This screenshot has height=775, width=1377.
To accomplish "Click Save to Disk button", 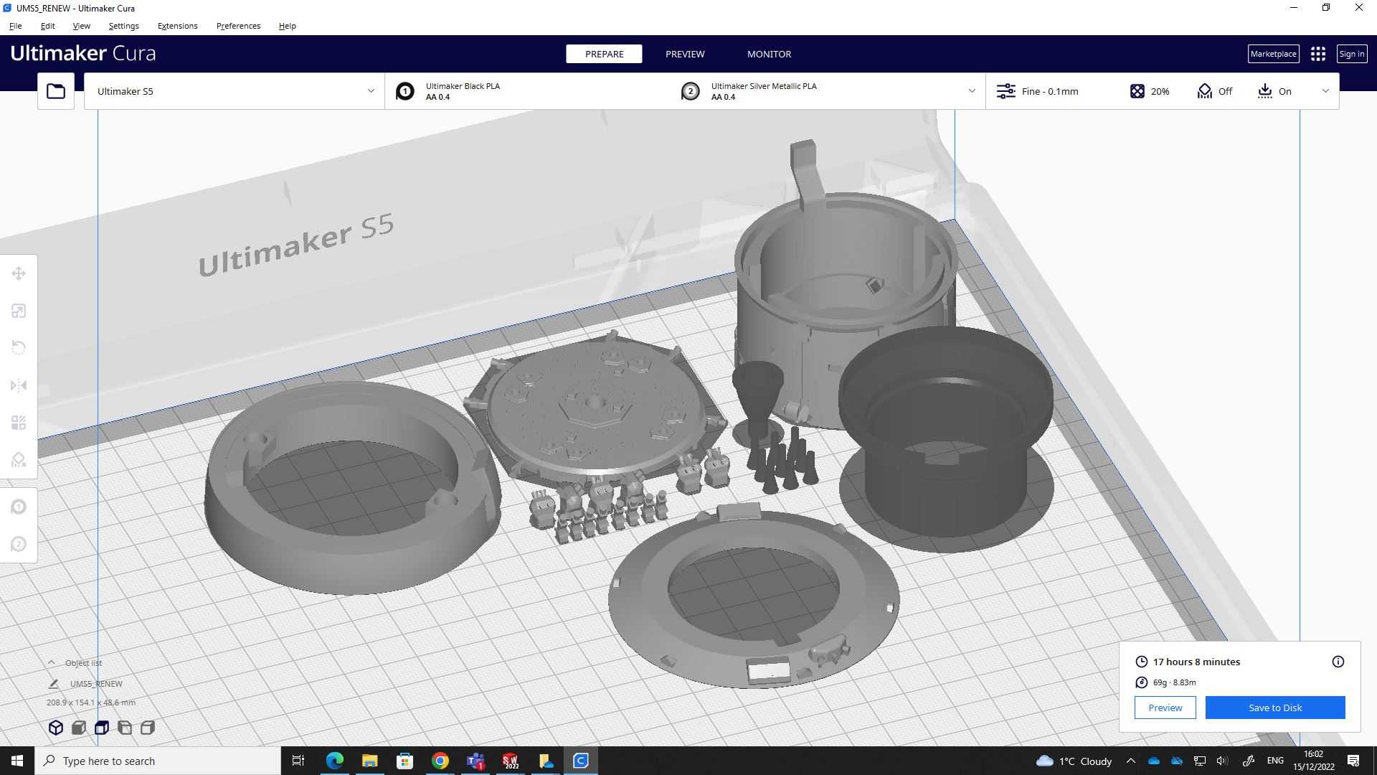I will [x=1275, y=708].
